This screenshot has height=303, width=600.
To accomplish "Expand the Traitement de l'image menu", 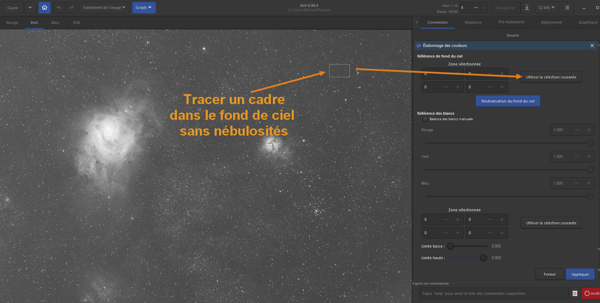I will 105,8.
